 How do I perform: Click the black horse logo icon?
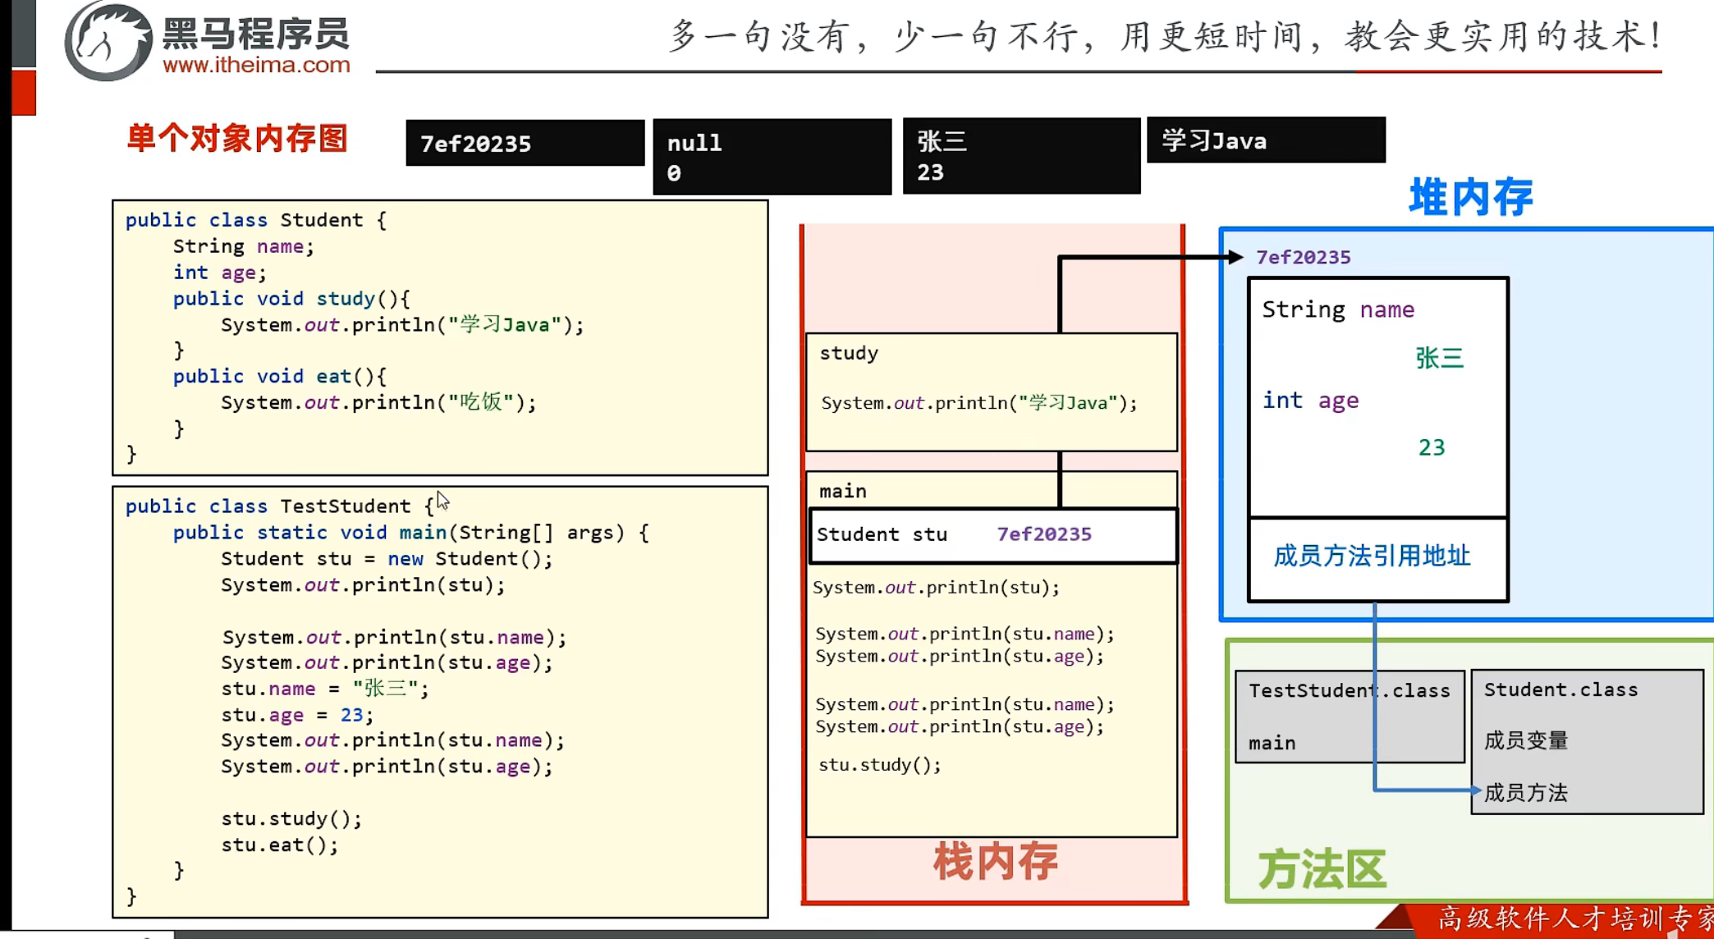(108, 41)
